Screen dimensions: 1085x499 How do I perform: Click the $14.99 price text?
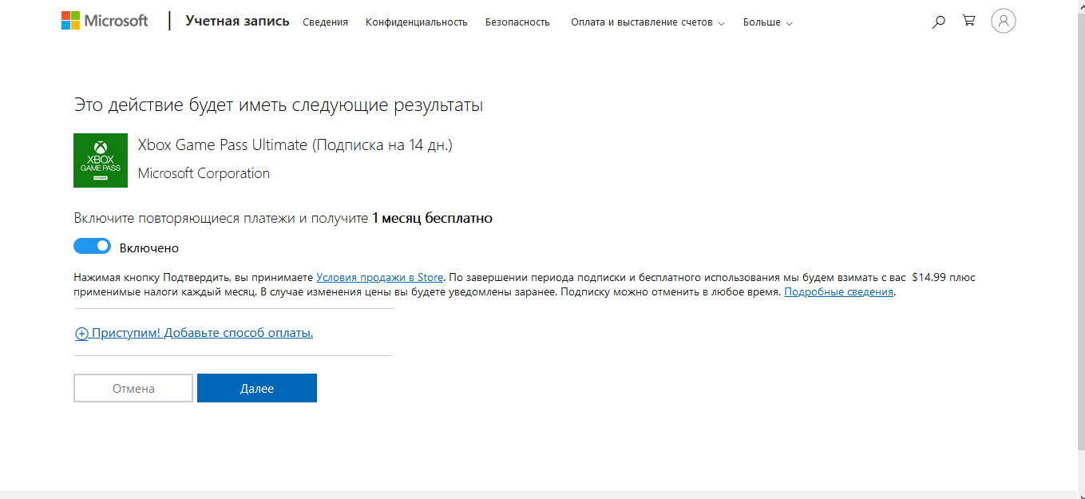coord(929,278)
